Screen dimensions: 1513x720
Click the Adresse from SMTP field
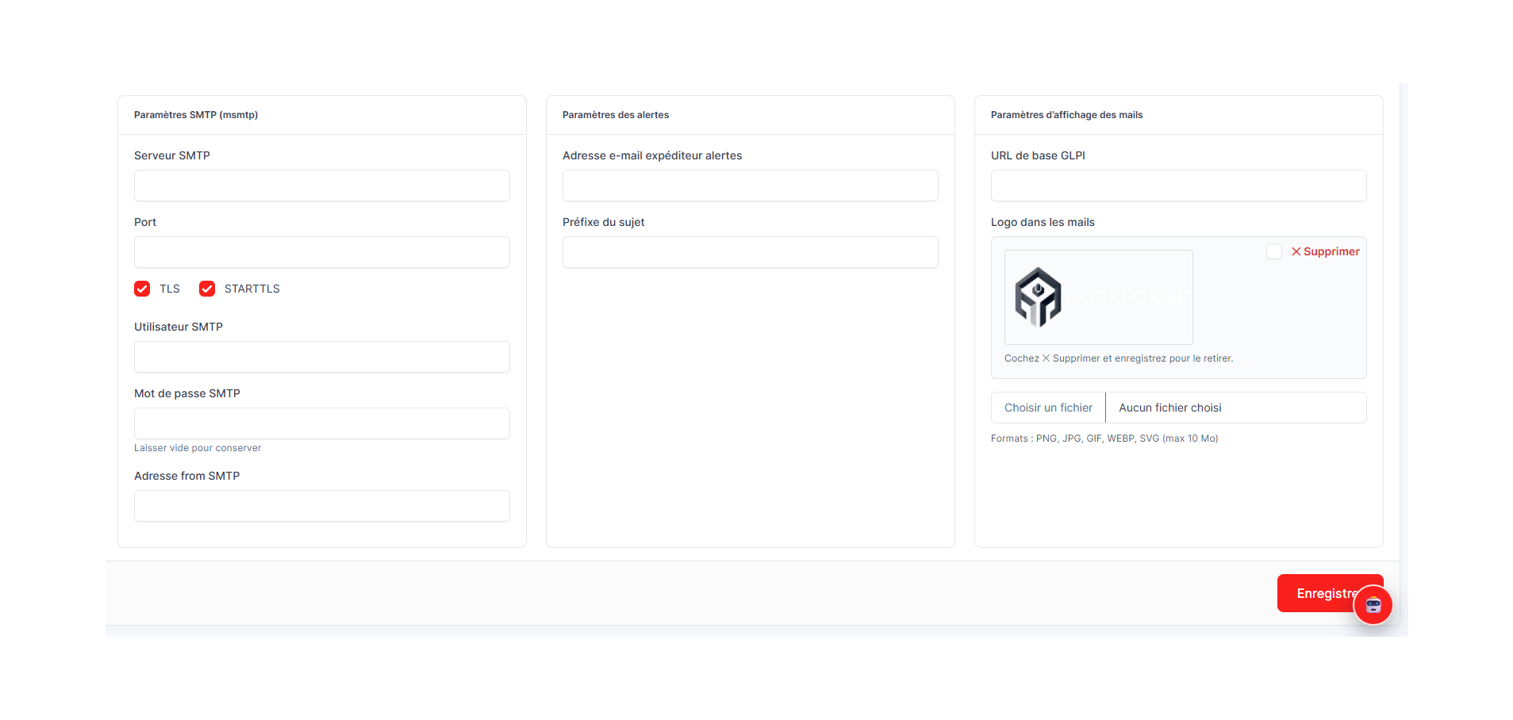[x=321, y=506]
